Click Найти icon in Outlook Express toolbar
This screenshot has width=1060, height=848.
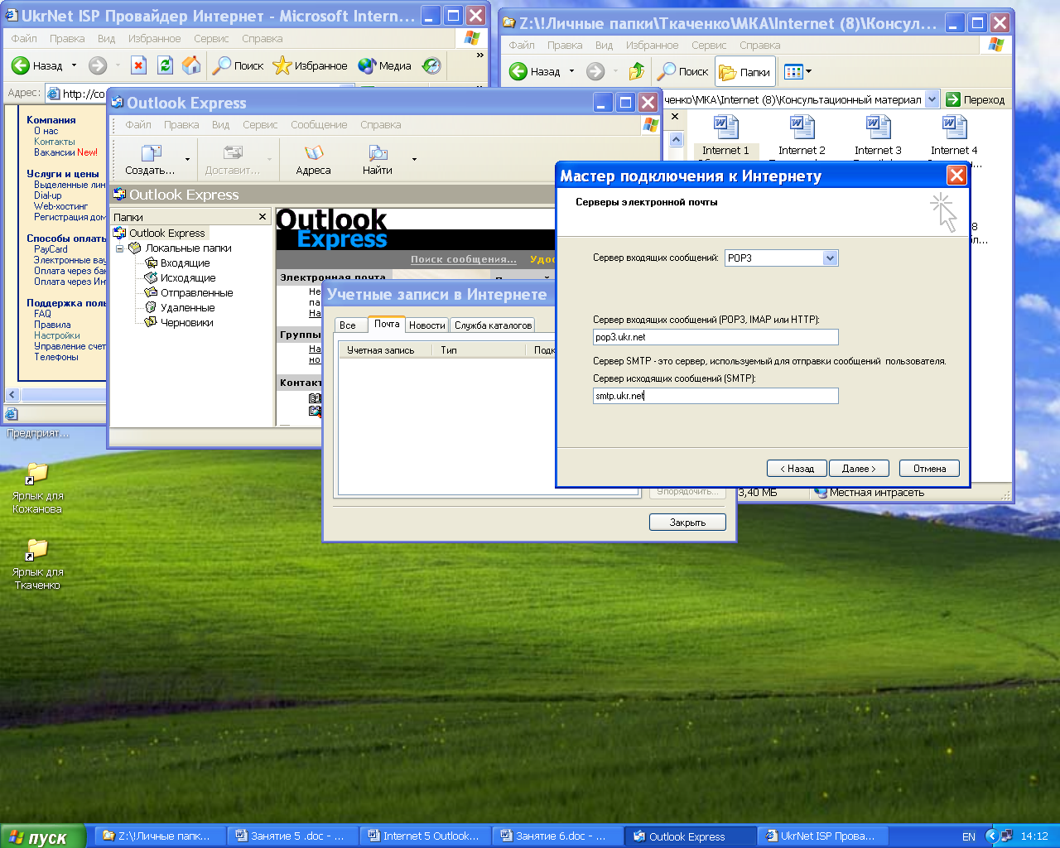pos(378,160)
